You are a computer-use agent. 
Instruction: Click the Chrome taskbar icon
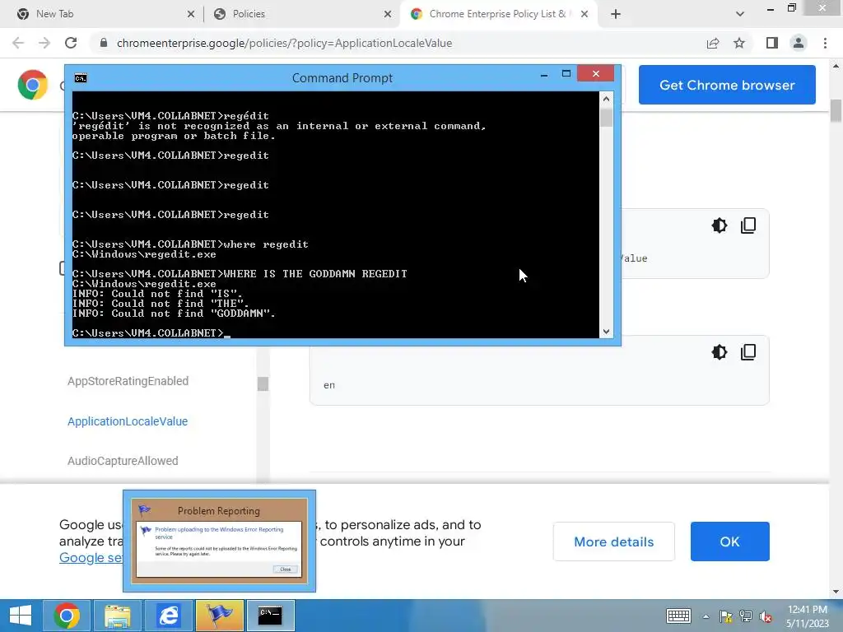[67, 616]
